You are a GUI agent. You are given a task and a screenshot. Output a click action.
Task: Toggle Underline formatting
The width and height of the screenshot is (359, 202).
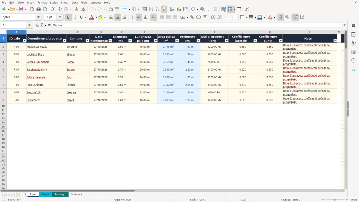[81, 17]
